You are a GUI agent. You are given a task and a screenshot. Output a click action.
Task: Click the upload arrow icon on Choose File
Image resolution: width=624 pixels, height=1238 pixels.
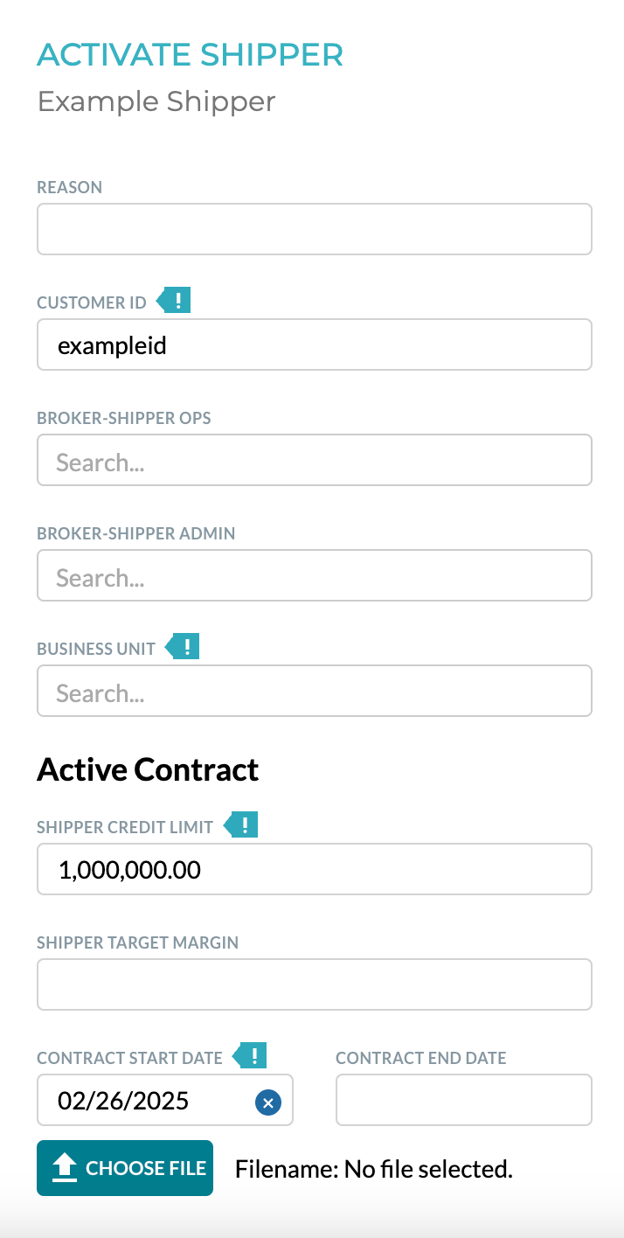66,1167
